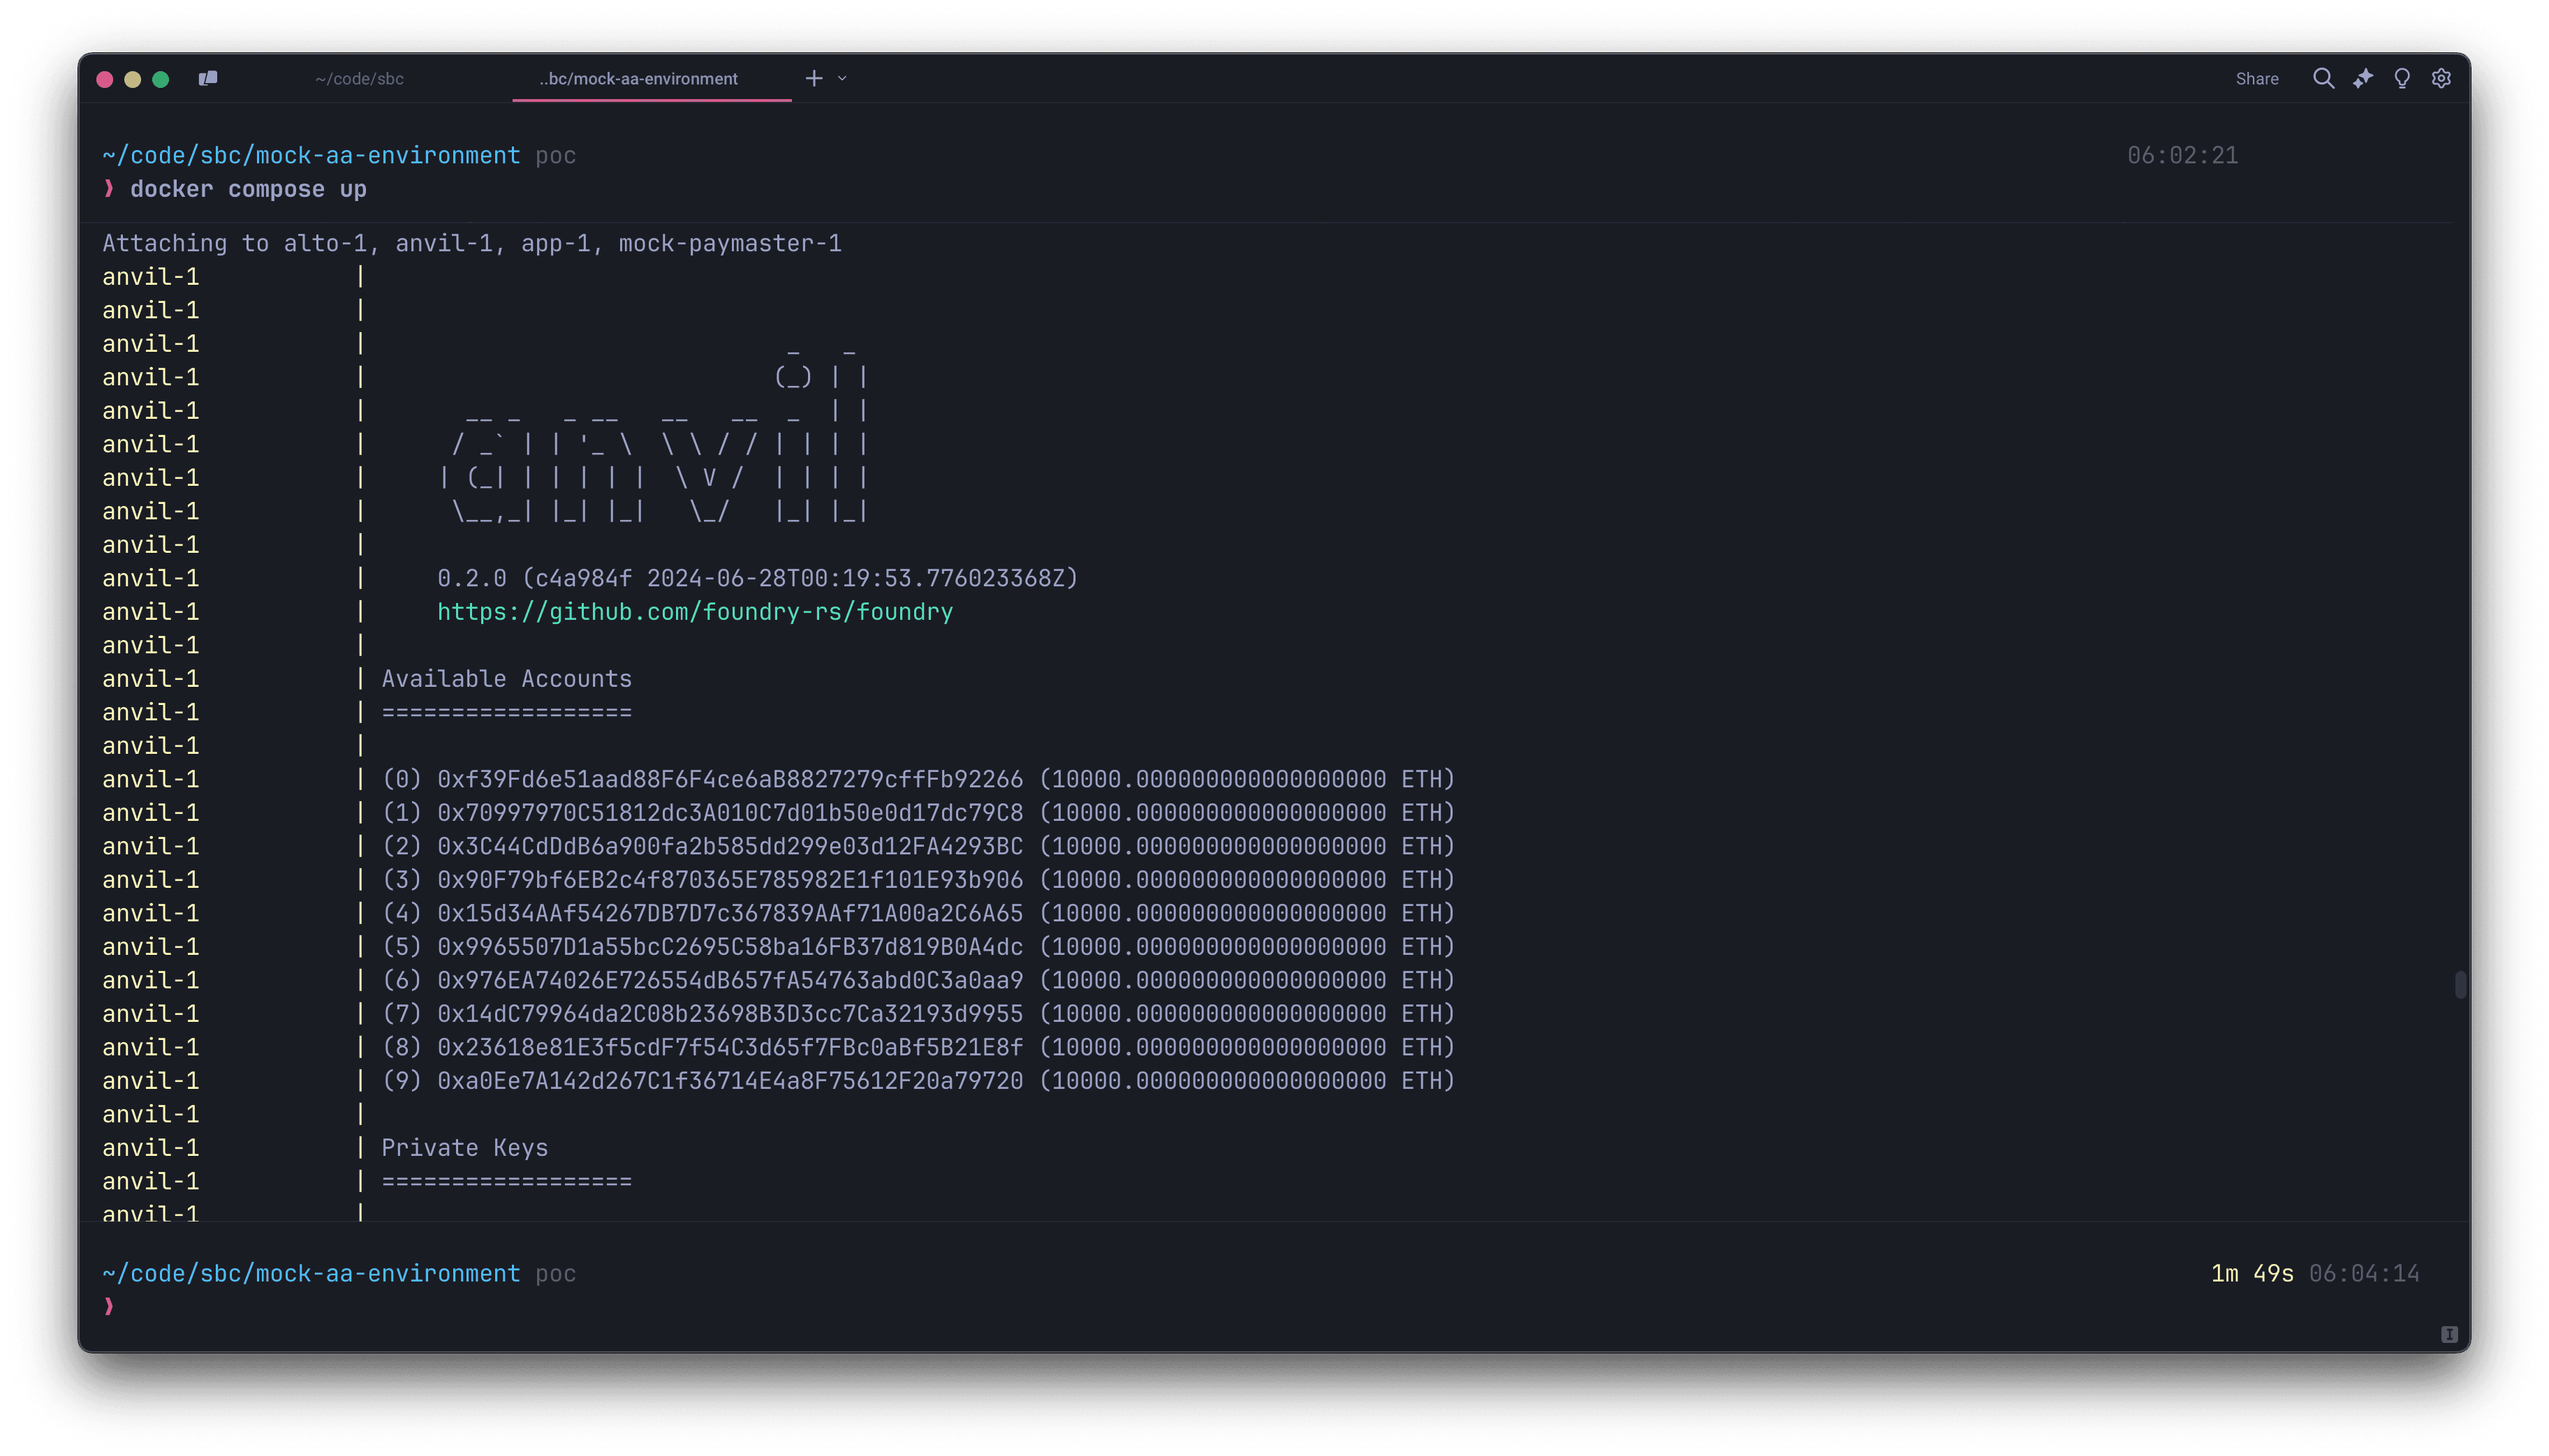Viewport: 2549px width, 1456px height.
Task: Click account (6) address 0x976EA740
Action: (730, 980)
